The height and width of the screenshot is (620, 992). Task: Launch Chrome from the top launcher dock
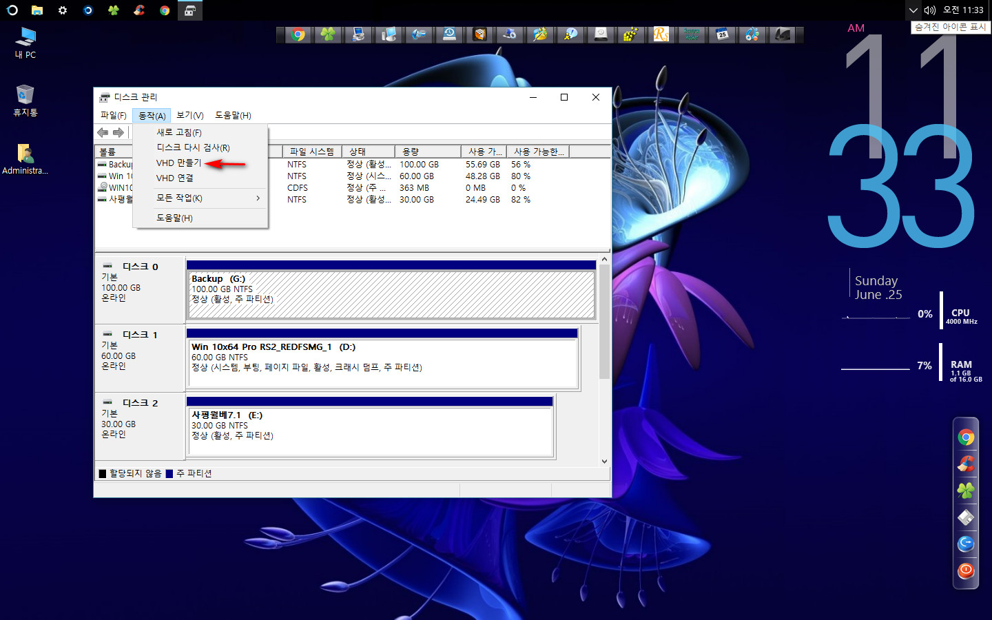click(298, 34)
